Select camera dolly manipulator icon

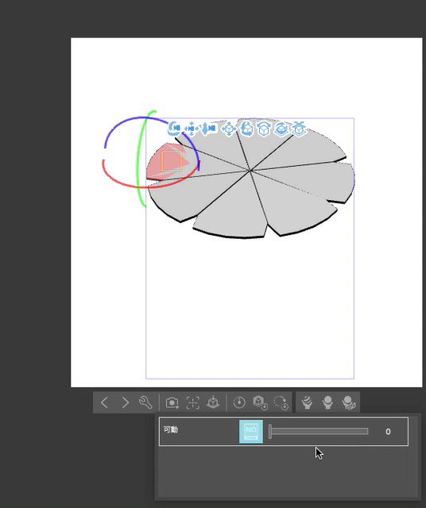click(209, 129)
